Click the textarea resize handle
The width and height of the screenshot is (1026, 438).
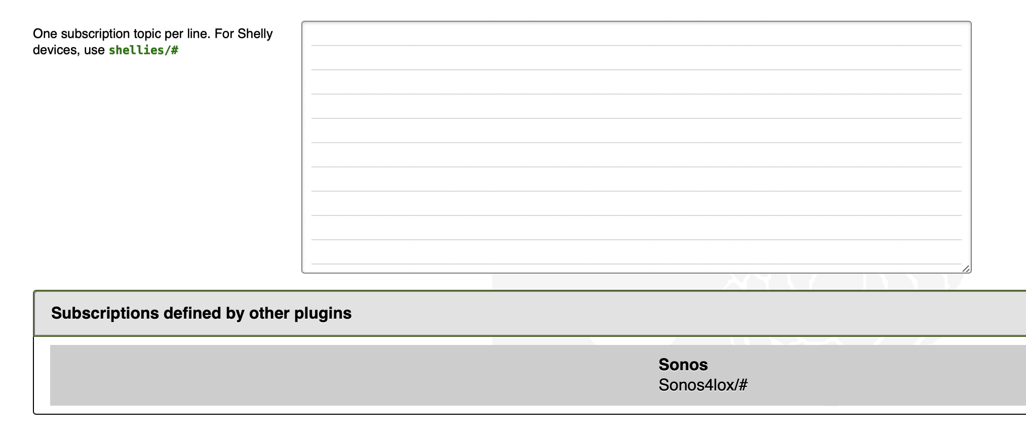tap(966, 269)
